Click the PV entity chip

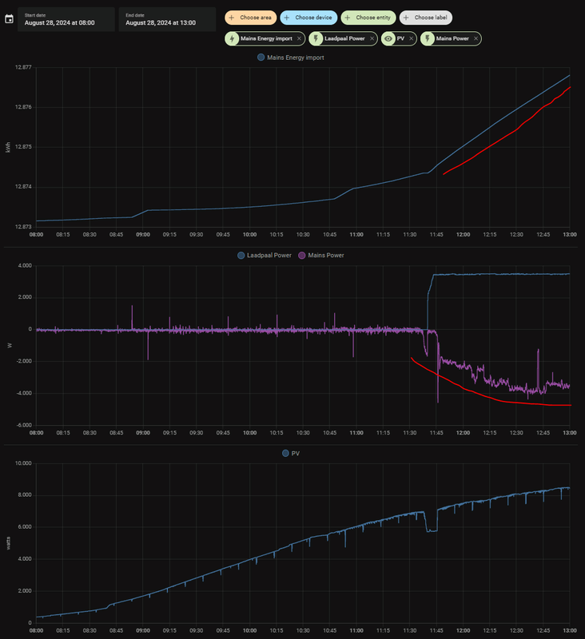399,38
